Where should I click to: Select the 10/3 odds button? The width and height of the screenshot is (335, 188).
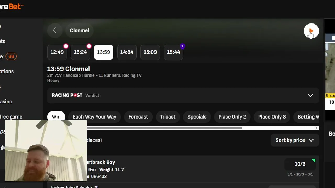pyautogui.click(x=300, y=164)
